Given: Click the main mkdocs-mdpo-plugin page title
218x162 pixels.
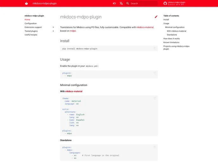Looking at the screenshot, I should (x=81, y=17).
